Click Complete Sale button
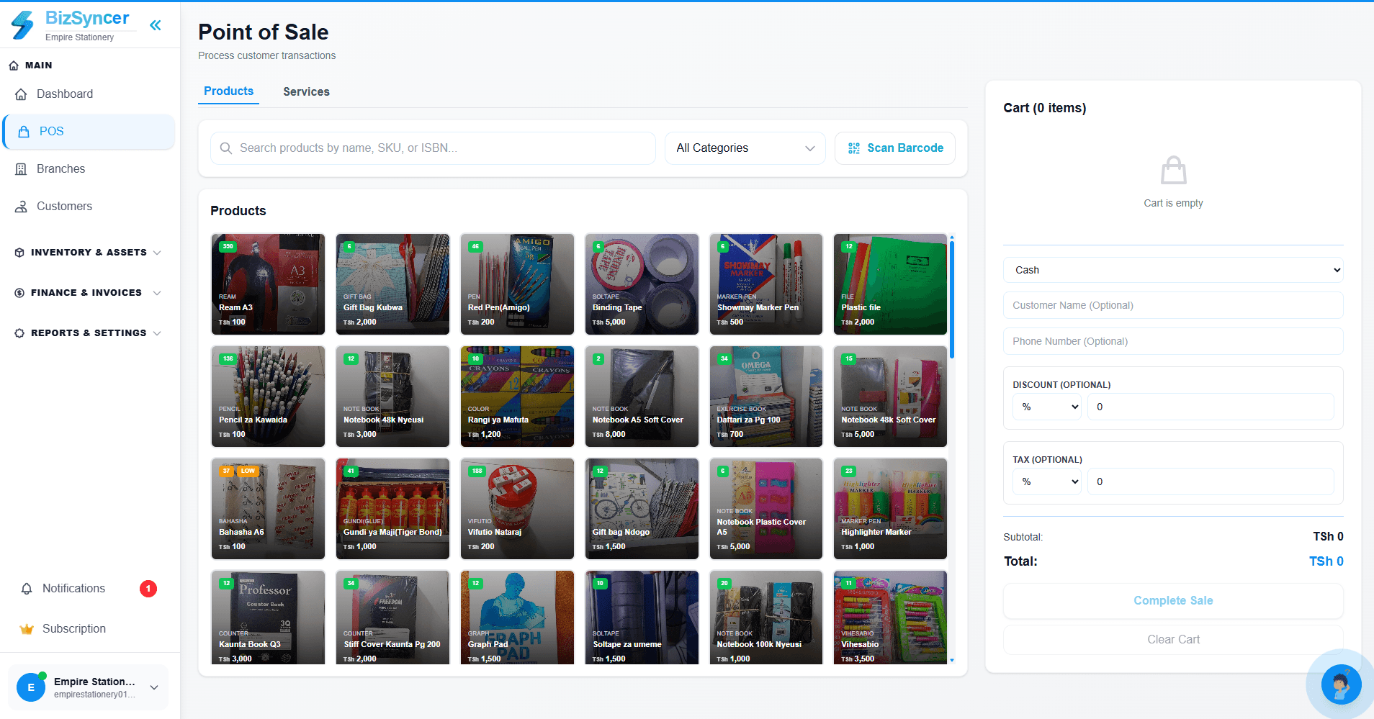This screenshot has height=719, width=1374. [1173, 600]
